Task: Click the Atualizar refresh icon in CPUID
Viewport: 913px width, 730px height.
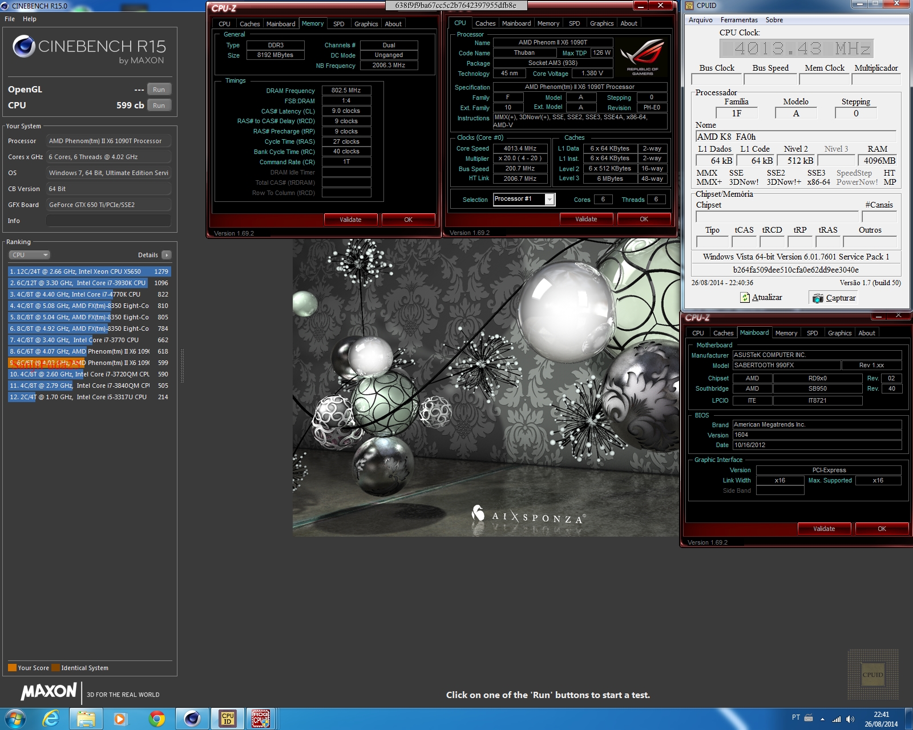Action: (745, 297)
